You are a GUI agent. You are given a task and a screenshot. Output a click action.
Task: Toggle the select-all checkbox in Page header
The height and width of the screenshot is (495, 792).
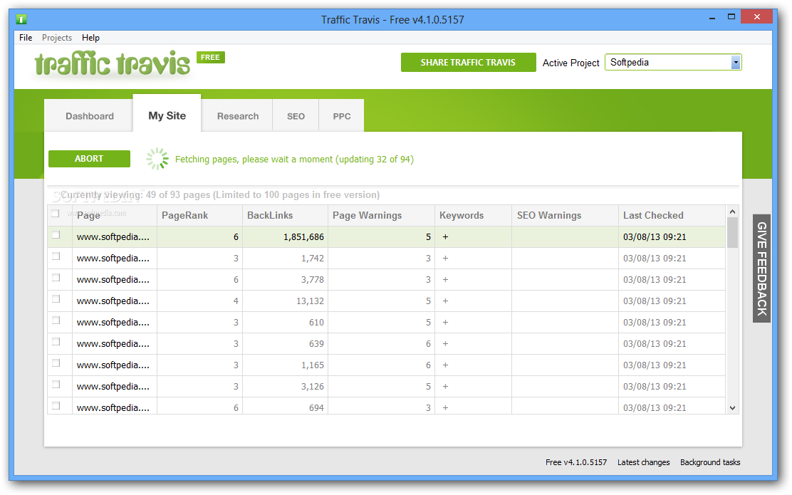tap(56, 214)
